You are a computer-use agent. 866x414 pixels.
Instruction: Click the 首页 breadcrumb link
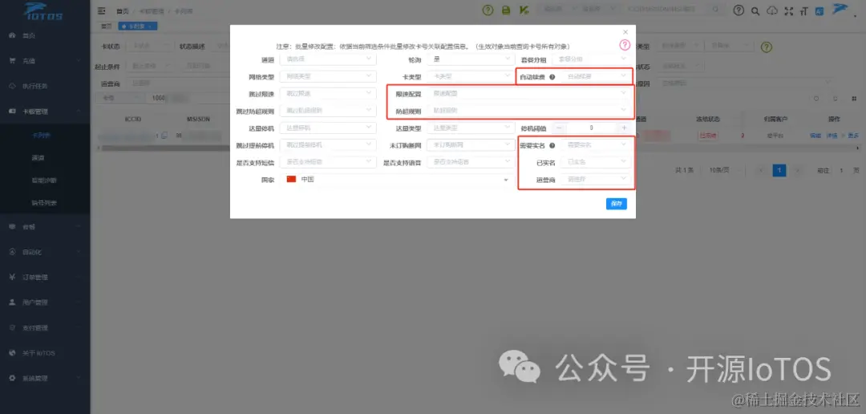pyautogui.click(x=121, y=11)
